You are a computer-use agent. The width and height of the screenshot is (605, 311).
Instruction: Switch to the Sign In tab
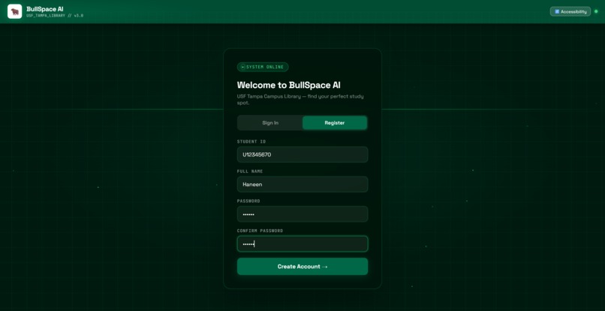270,123
